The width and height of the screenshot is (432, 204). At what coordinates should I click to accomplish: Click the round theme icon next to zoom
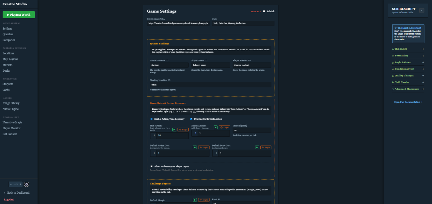tap(27, 184)
